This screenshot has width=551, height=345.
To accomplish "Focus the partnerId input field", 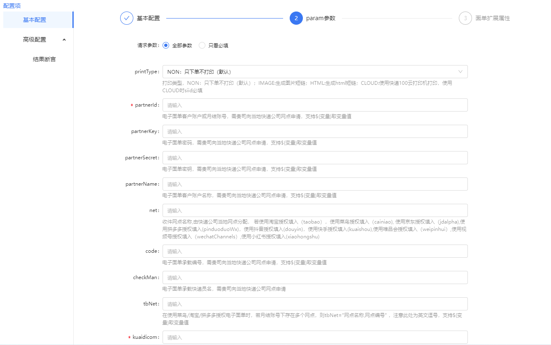I will click(315, 105).
